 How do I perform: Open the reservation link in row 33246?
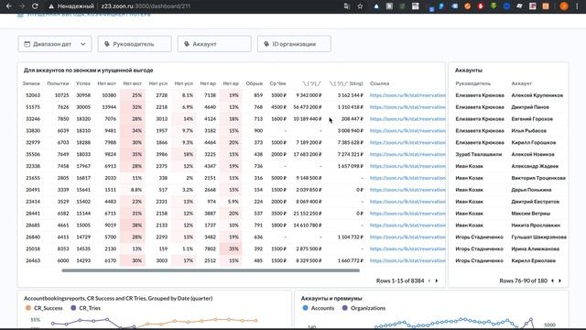coord(407,119)
